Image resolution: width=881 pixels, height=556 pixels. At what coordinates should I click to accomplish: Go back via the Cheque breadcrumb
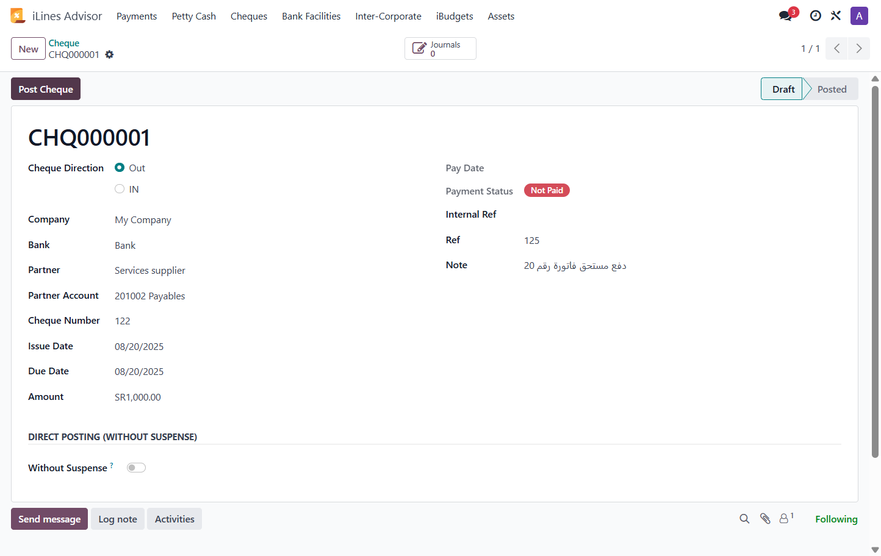tap(64, 43)
